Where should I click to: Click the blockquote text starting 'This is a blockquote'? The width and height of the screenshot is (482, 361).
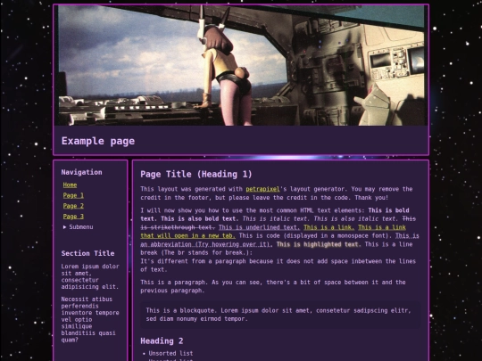pos(278,315)
